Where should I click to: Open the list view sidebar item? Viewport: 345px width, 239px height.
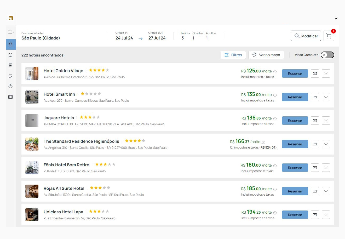[10, 65]
